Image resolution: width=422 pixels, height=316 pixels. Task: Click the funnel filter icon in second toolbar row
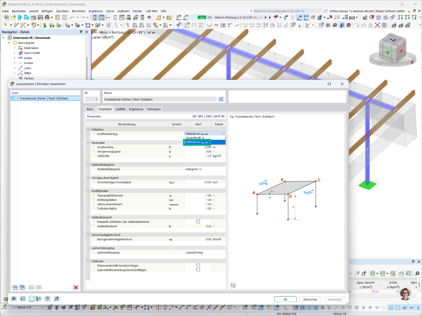click(178, 25)
